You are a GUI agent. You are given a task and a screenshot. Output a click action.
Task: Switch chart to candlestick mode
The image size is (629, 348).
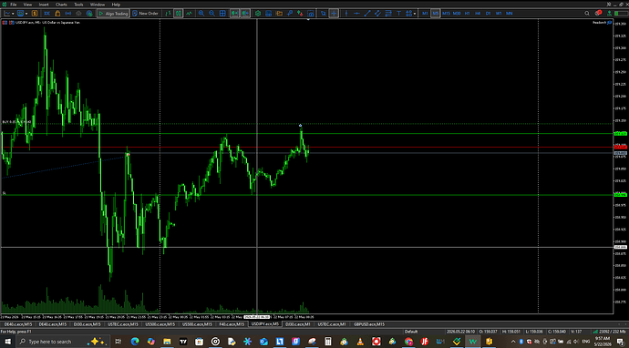(178, 14)
